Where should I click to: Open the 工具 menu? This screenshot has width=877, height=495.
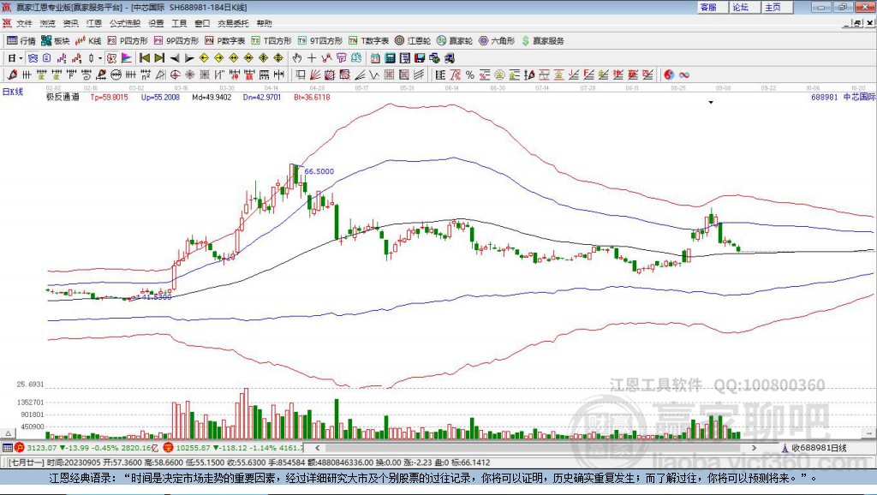click(179, 23)
